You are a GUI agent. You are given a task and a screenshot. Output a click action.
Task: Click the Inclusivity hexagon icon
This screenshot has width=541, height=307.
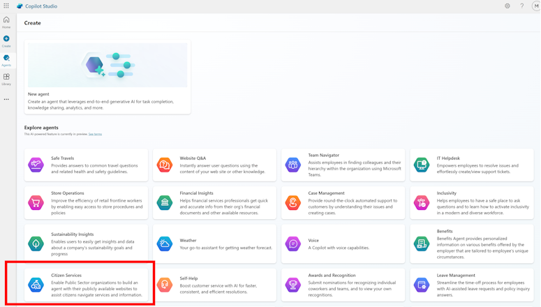click(x=422, y=202)
